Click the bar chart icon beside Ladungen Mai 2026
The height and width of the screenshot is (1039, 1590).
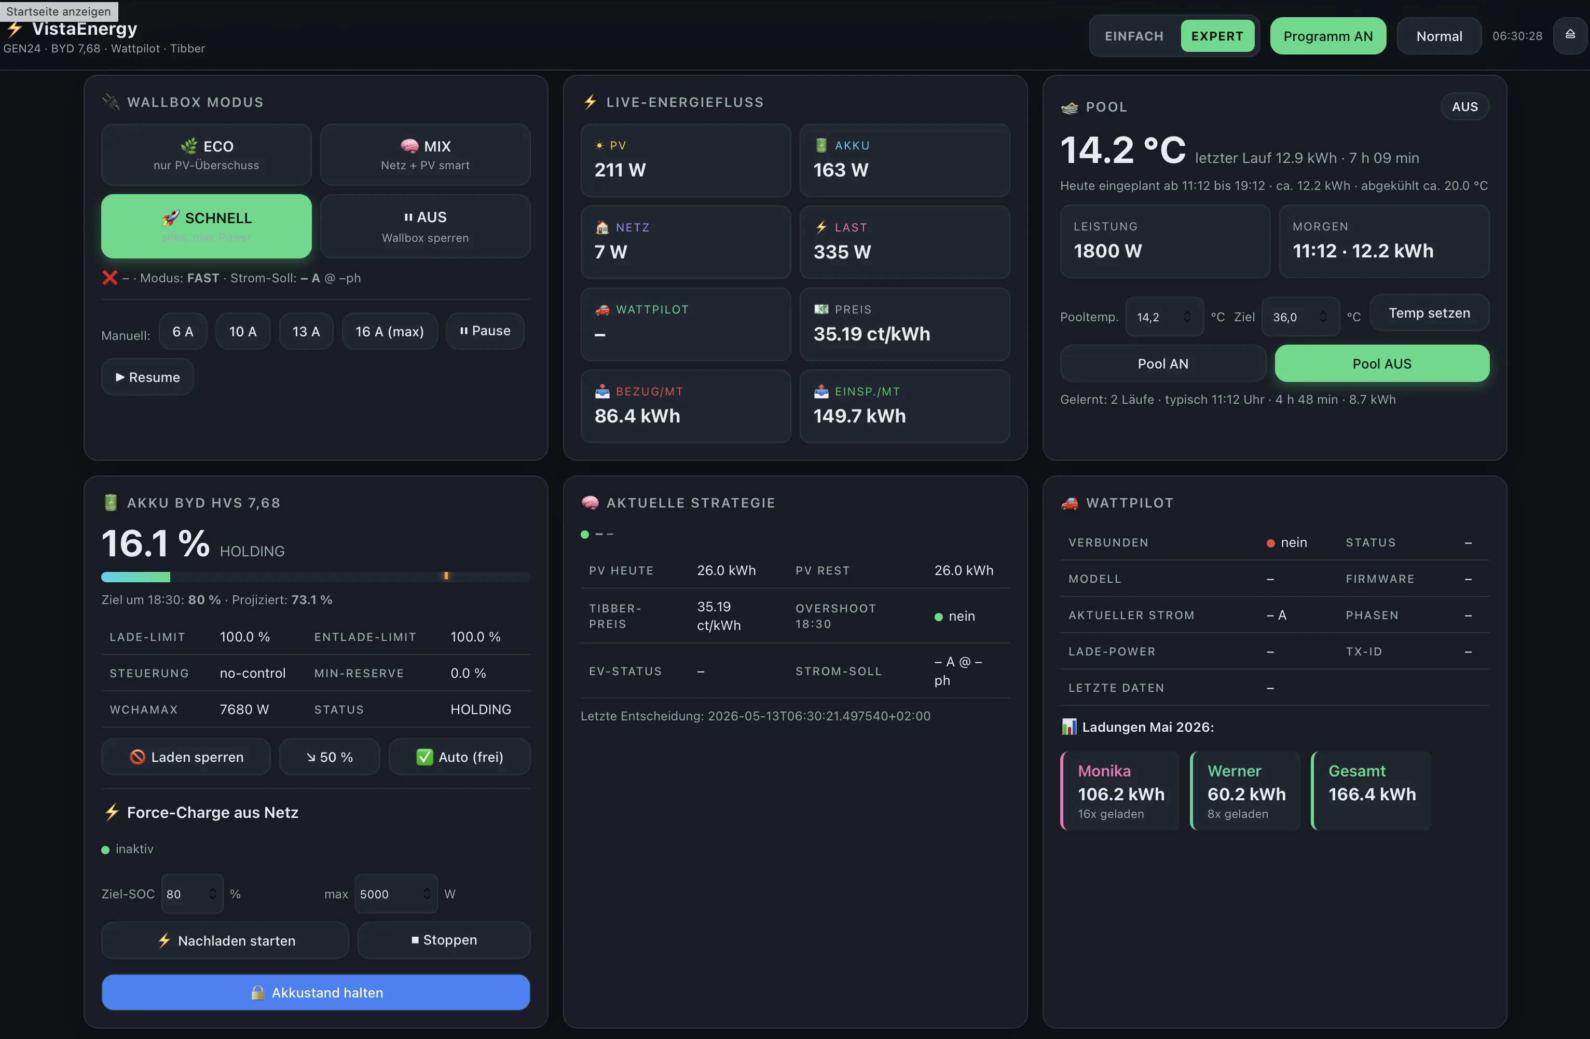[x=1069, y=726]
